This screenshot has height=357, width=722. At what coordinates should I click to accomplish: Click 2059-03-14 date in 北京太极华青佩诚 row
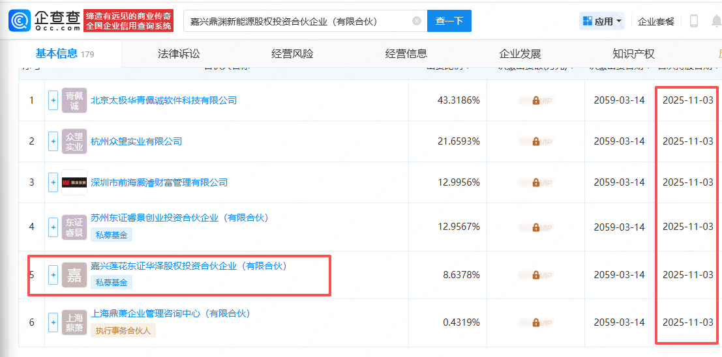[620, 100]
